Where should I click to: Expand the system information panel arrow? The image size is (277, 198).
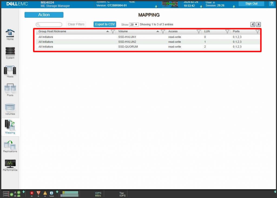point(156,7)
